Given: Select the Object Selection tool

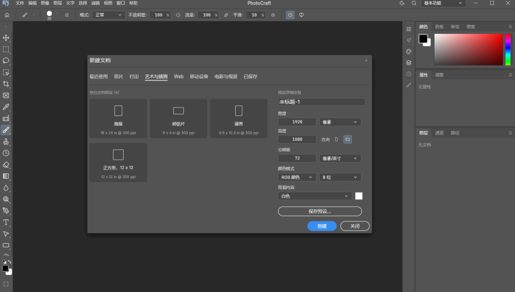Looking at the screenshot, I should (x=6, y=72).
